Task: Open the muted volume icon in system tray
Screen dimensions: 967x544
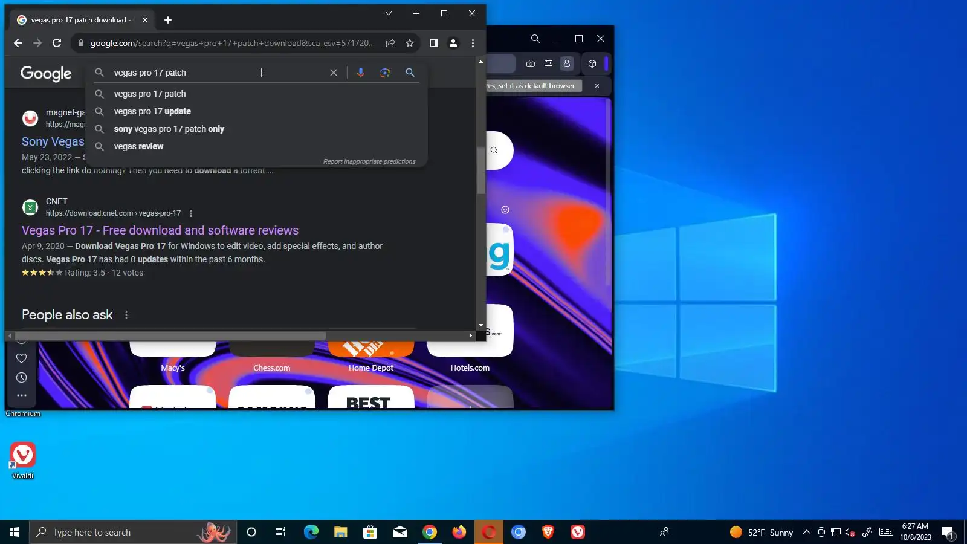Action: point(850,532)
